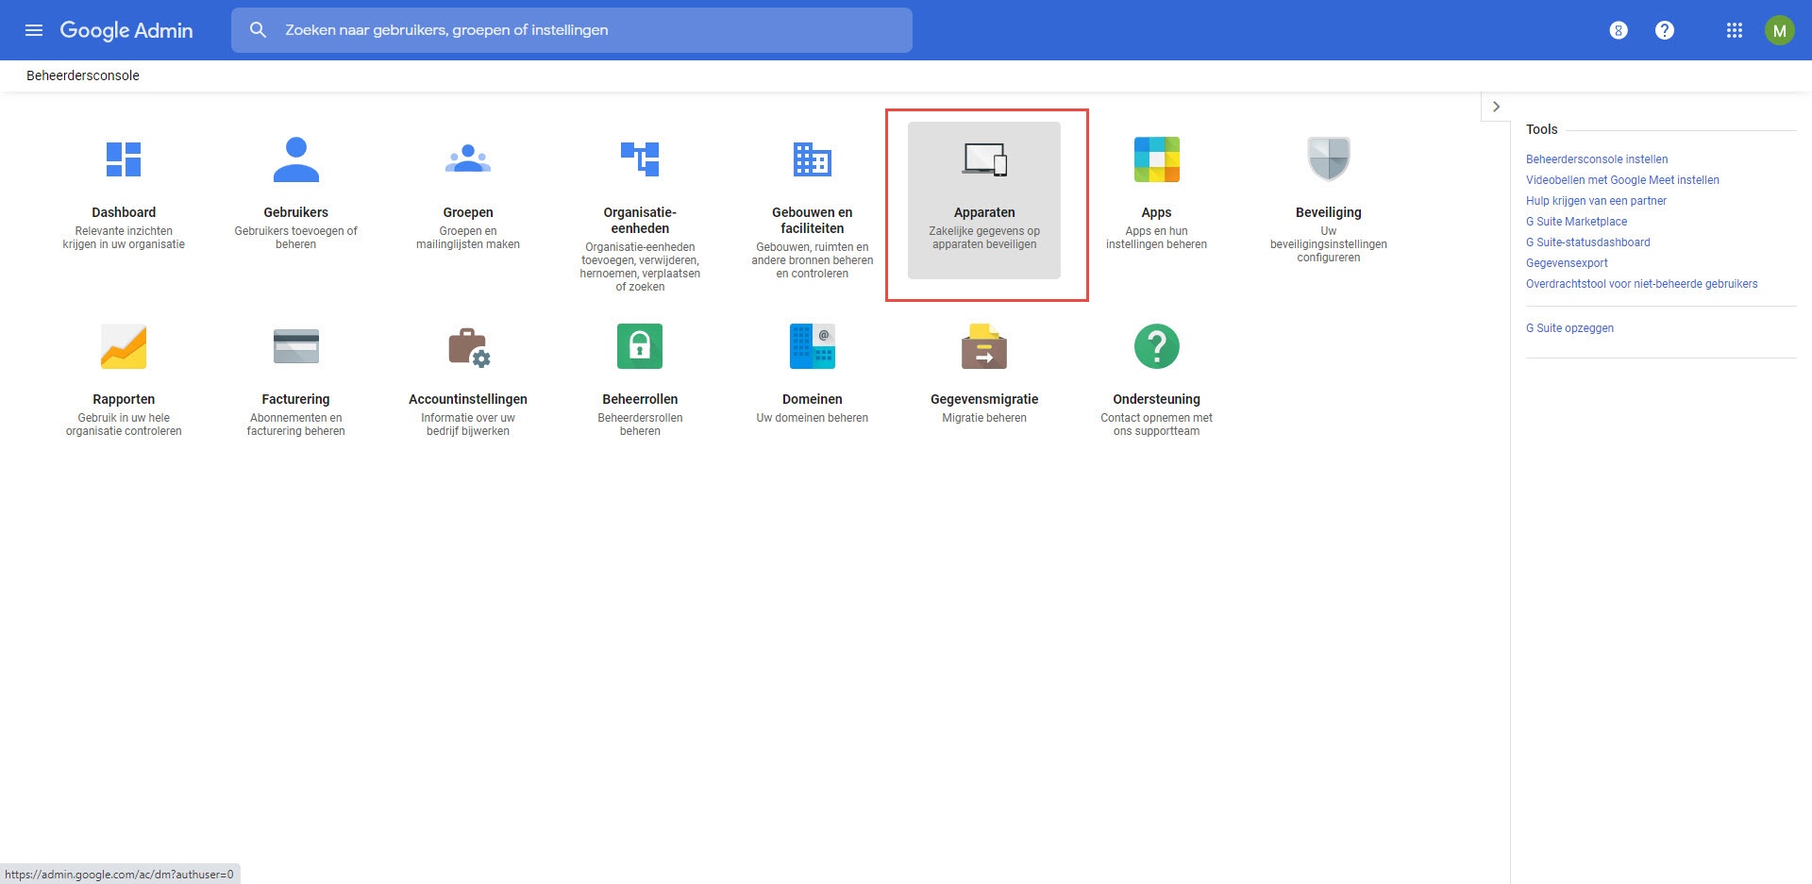The height and width of the screenshot is (884, 1812).
Task: Click 'Gebruik in uw hele organisatie controleren'
Action: pyautogui.click(x=124, y=425)
